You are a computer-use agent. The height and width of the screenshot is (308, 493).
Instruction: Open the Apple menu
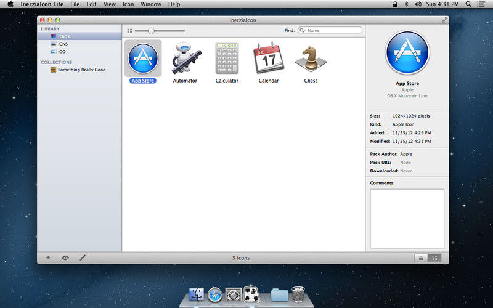click(x=10, y=4)
